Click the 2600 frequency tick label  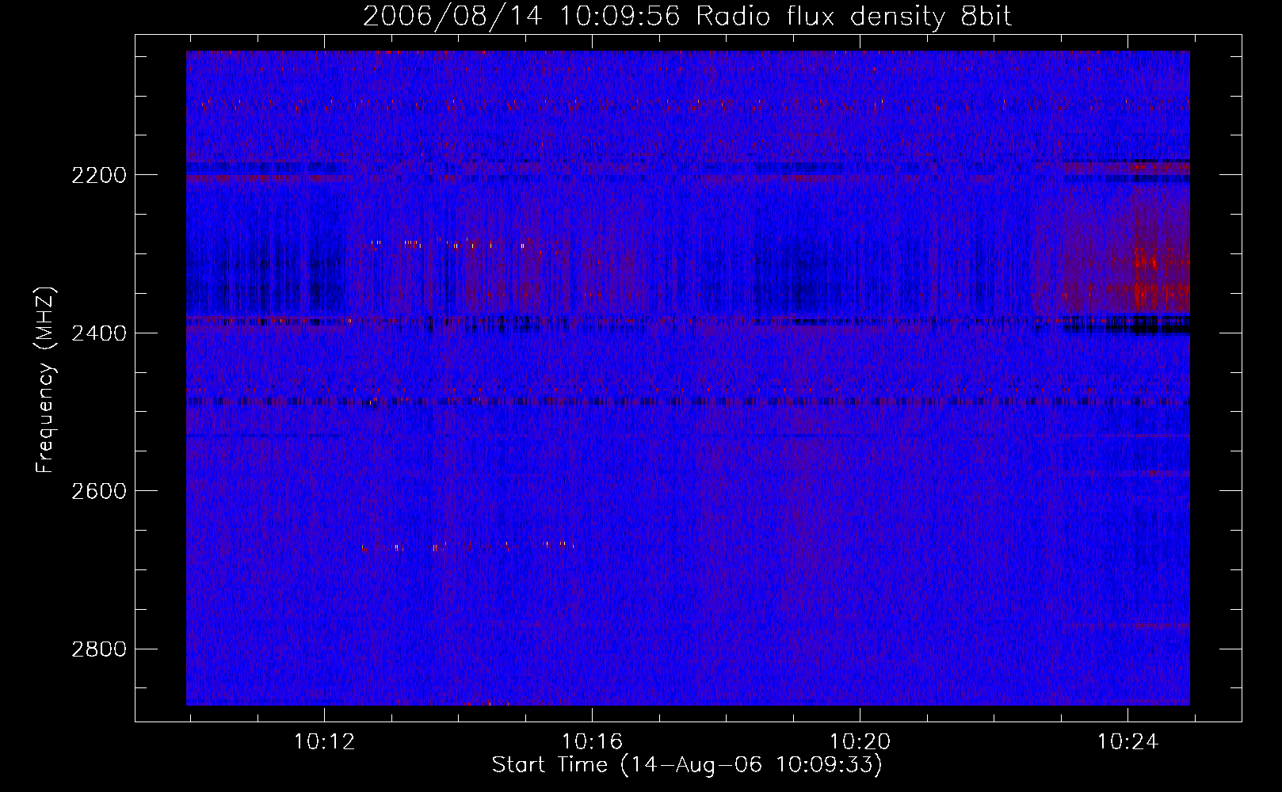(x=98, y=491)
